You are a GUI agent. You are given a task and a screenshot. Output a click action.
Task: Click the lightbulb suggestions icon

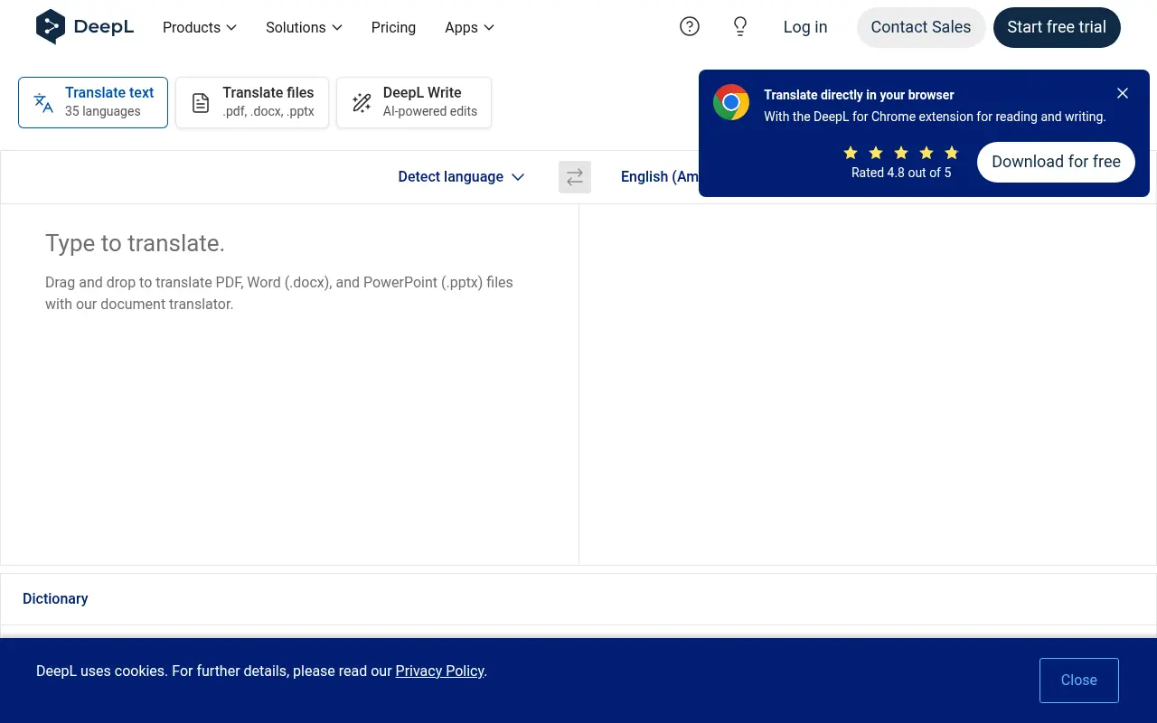(740, 26)
